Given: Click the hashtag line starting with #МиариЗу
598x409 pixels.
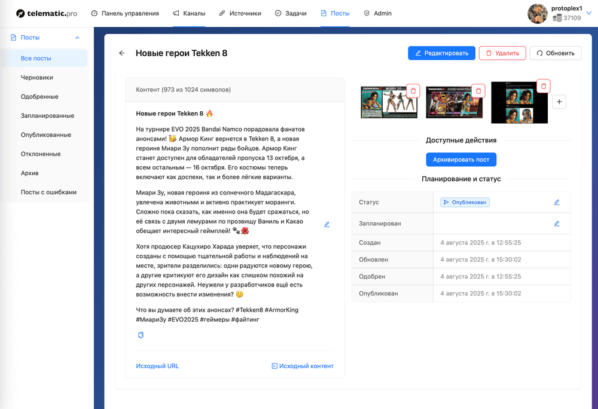Looking at the screenshot, I should pyautogui.click(x=197, y=319).
